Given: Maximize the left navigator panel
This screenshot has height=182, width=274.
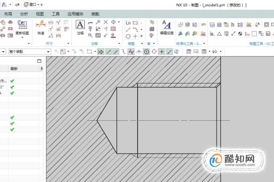Looking at the screenshot, I should point(39,61).
